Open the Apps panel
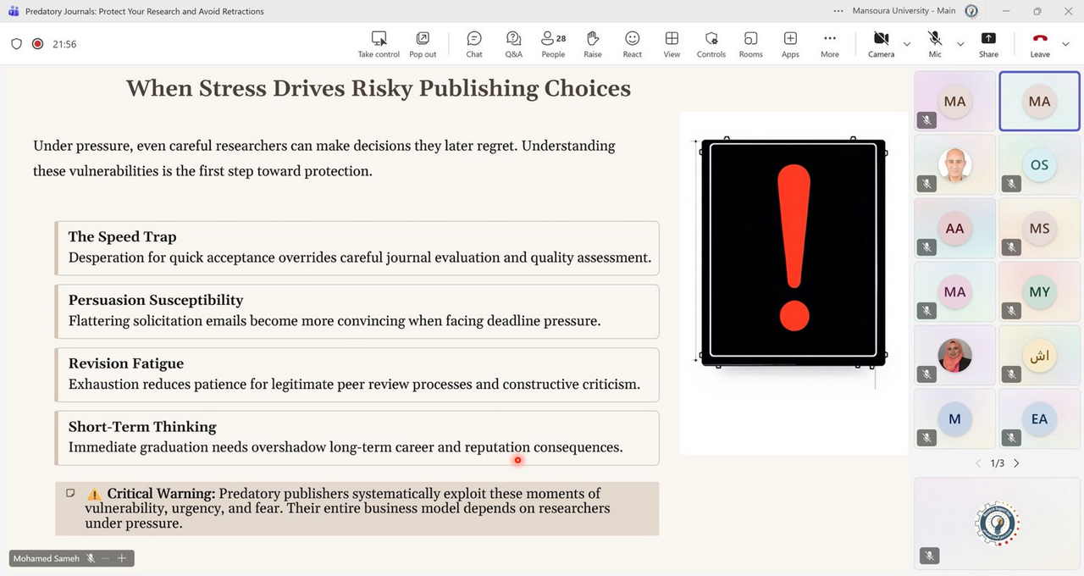This screenshot has width=1084, height=576. point(790,44)
